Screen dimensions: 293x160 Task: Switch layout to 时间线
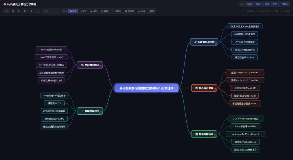pos(129,11)
